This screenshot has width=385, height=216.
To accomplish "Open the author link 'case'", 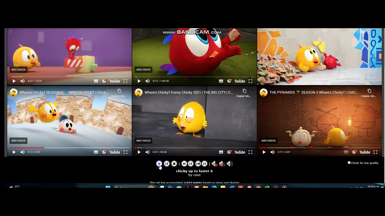I will pos(197,175).
